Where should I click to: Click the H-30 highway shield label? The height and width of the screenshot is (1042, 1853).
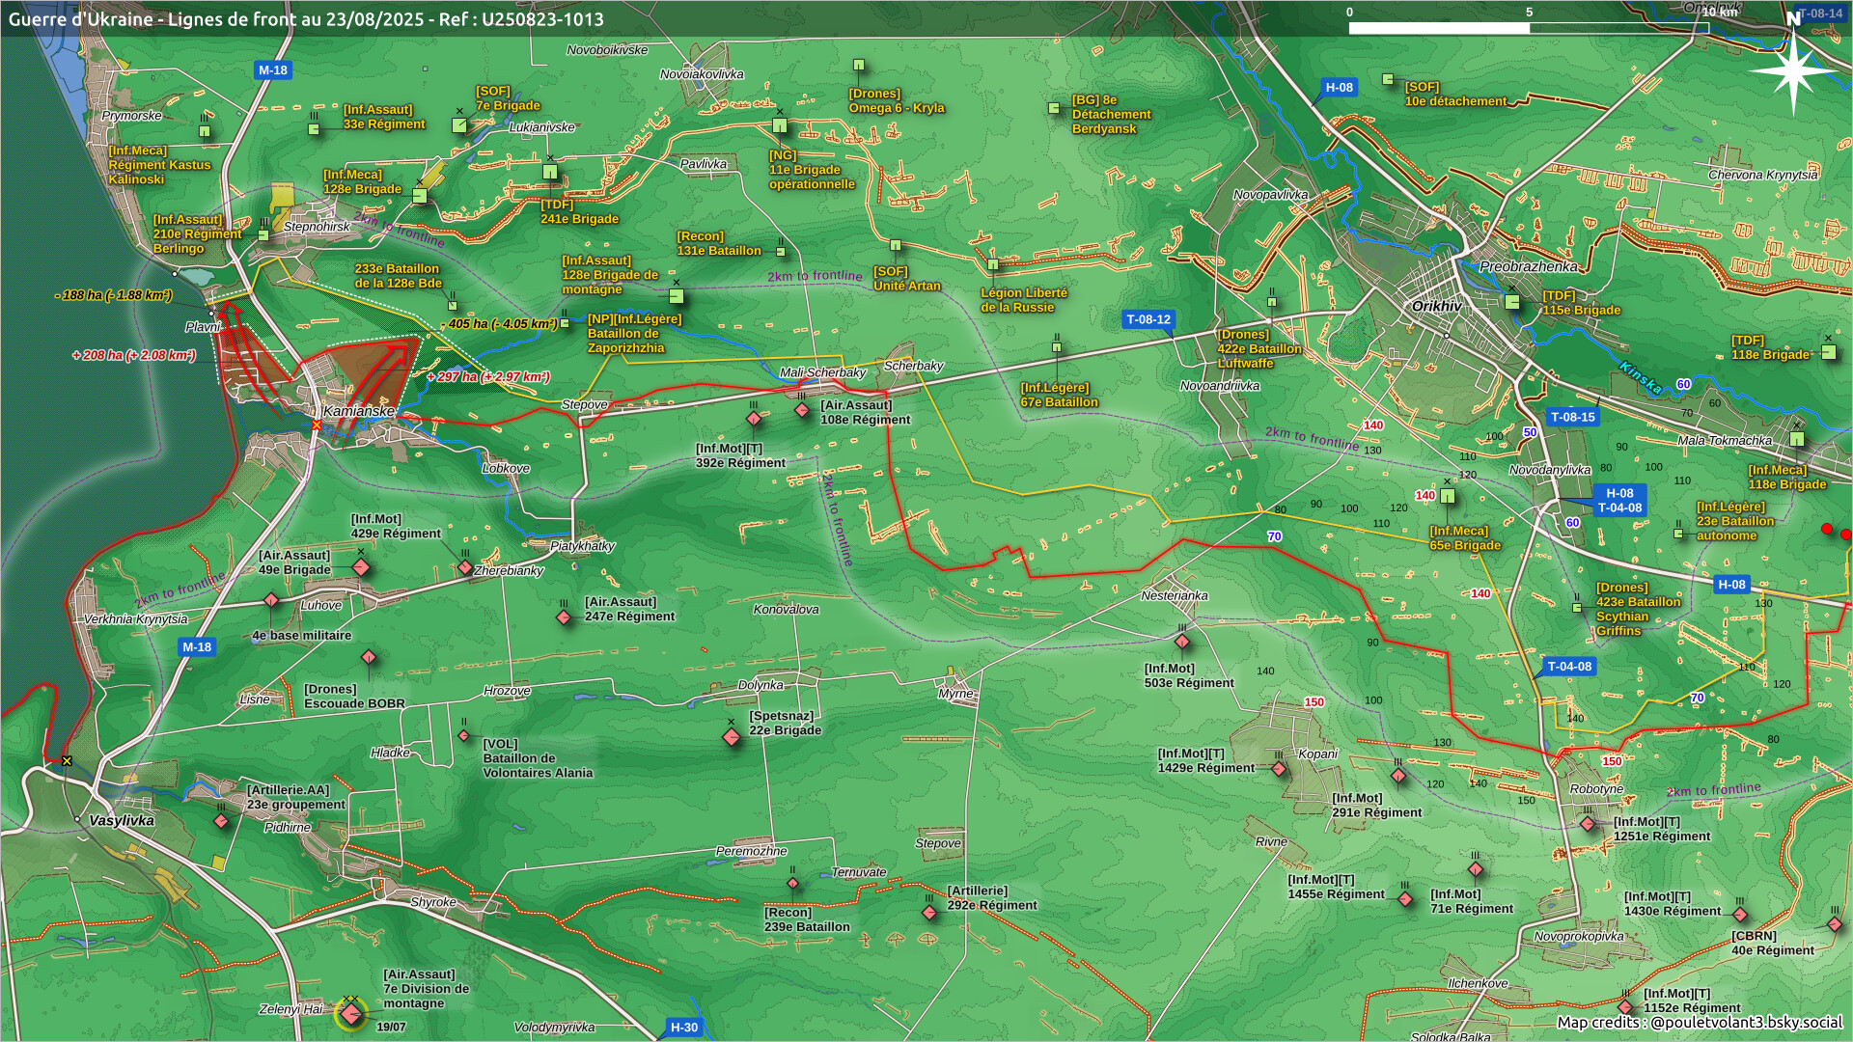(x=683, y=1028)
